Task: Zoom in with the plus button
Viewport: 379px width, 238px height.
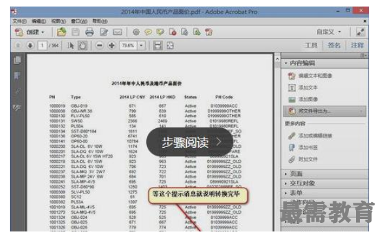Action: pyautogui.click(x=112, y=45)
